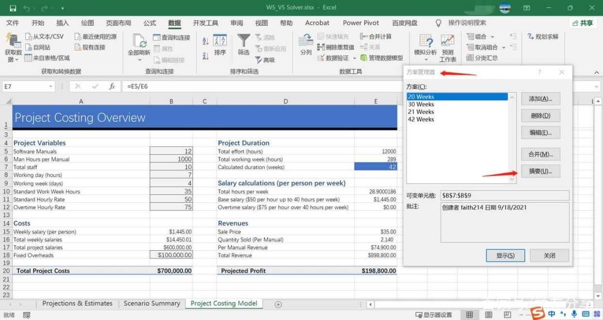Open the Text to Columns tool

[306, 44]
